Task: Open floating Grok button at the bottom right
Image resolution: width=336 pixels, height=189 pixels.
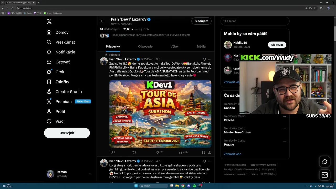Action: (325, 162)
